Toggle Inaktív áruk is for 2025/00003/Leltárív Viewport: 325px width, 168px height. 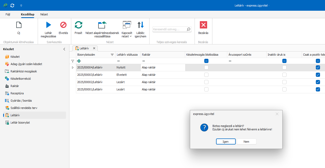284,75
